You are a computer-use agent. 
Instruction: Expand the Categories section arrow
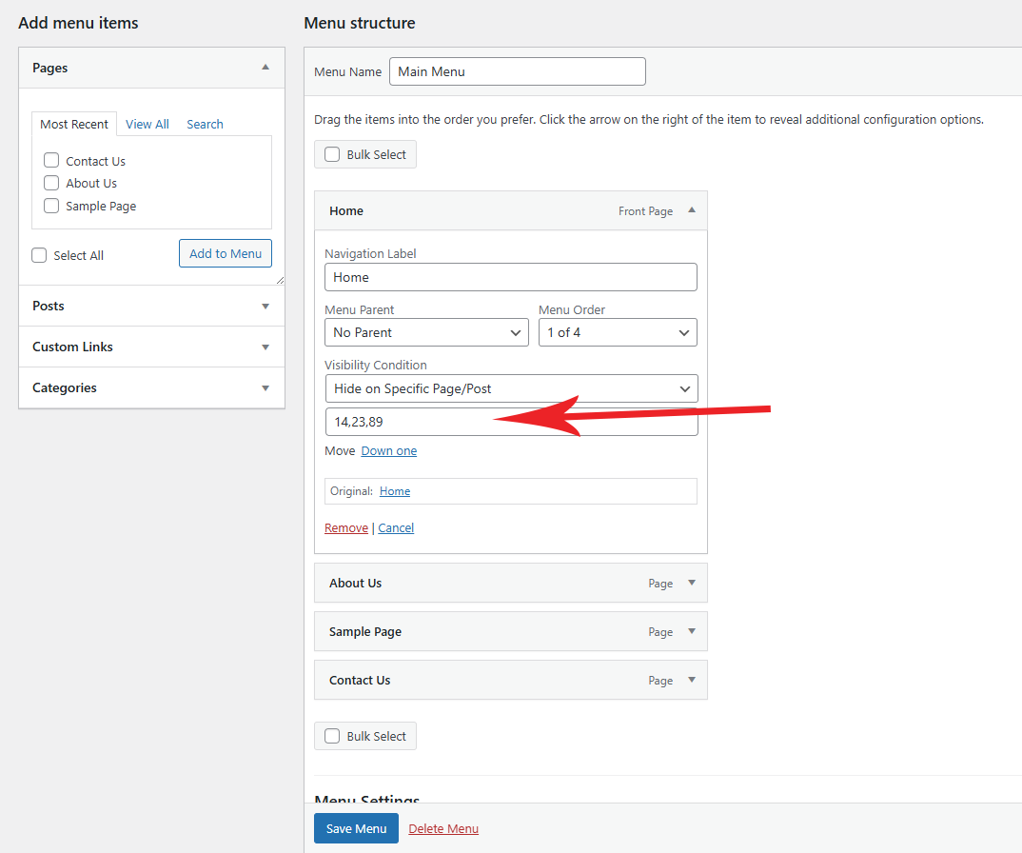pos(265,388)
